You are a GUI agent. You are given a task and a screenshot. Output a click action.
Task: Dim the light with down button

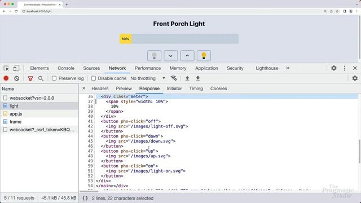click(170, 56)
